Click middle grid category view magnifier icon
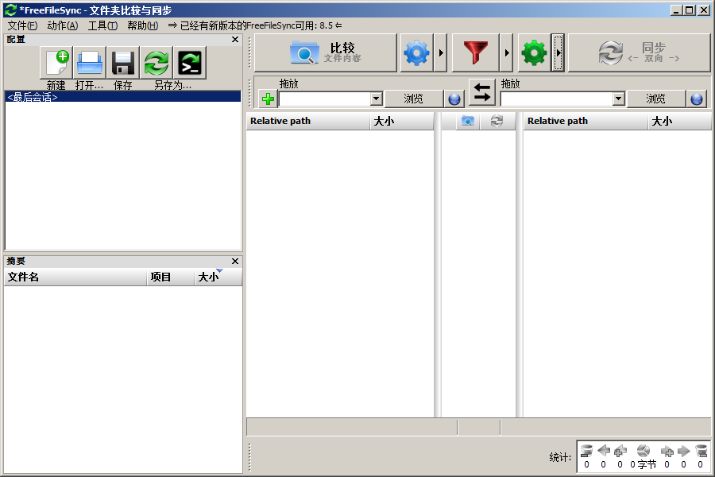 (x=468, y=121)
